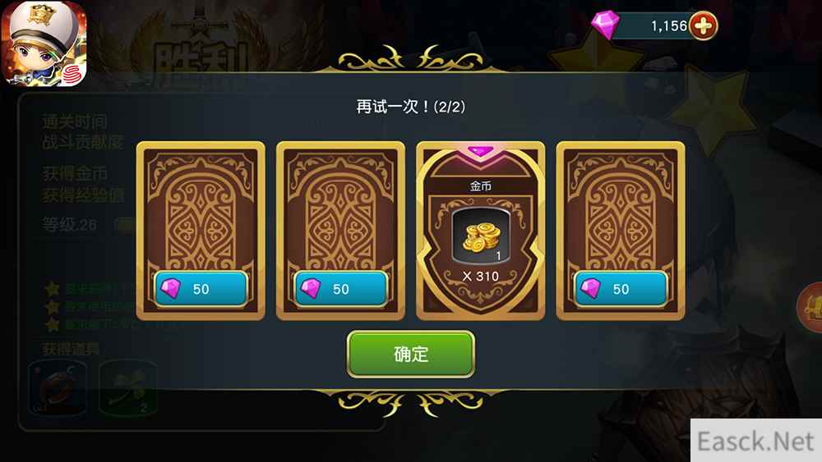Click the gold coins reward icon
Screen dimensions: 822x462
481,236
